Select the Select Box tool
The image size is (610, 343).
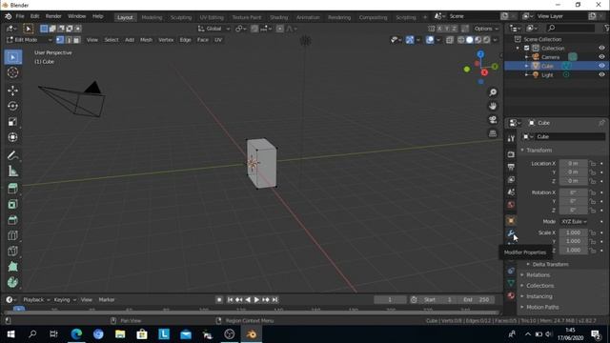tap(12, 57)
